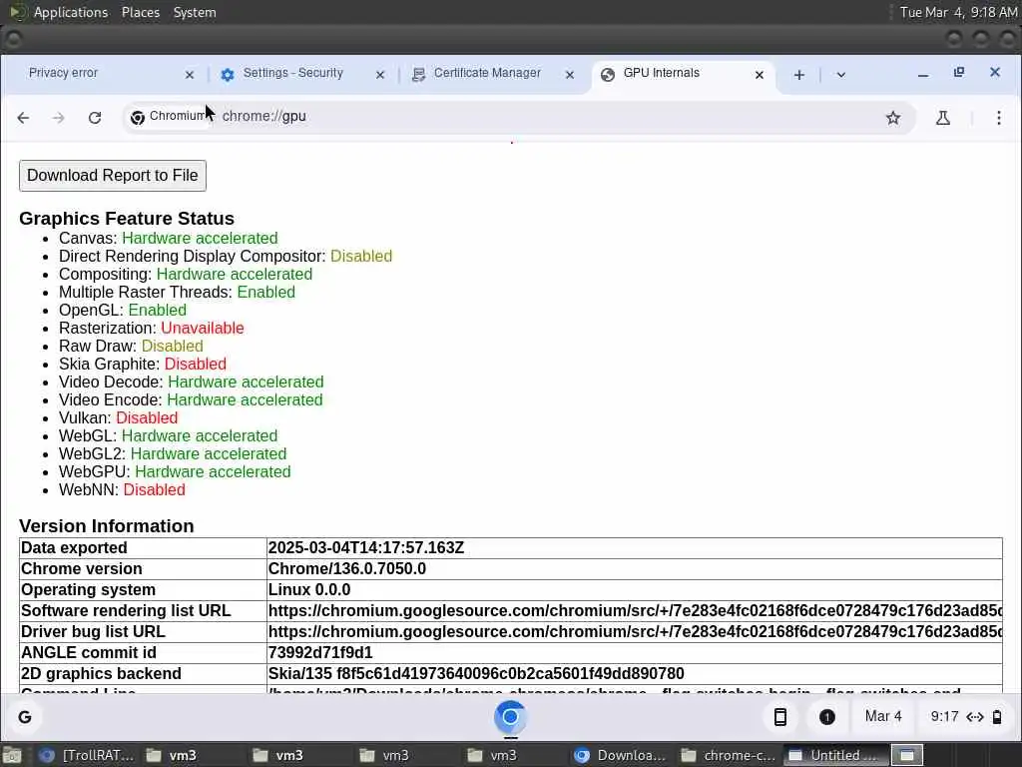
Task: Open the Places menu
Action: (141, 12)
